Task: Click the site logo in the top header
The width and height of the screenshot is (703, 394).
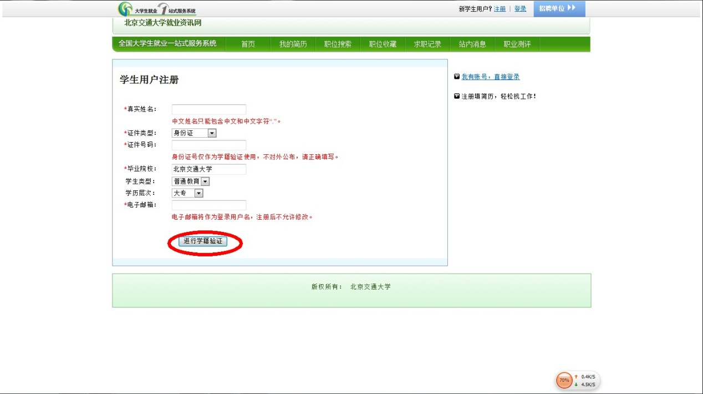Action: (x=157, y=9)
